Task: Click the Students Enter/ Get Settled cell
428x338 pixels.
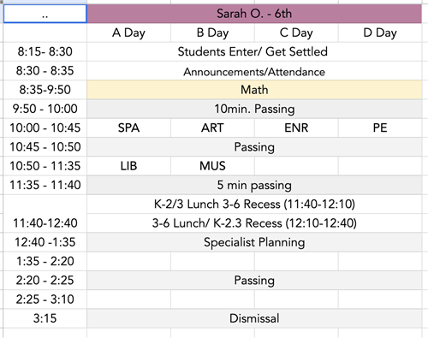Action: 254,51
